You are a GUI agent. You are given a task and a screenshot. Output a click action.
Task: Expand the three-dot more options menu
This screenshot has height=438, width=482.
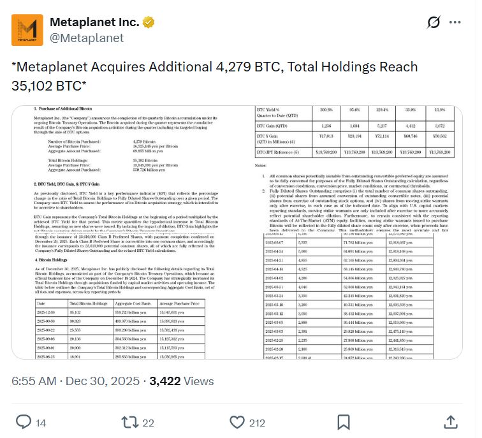pos(455,22)
